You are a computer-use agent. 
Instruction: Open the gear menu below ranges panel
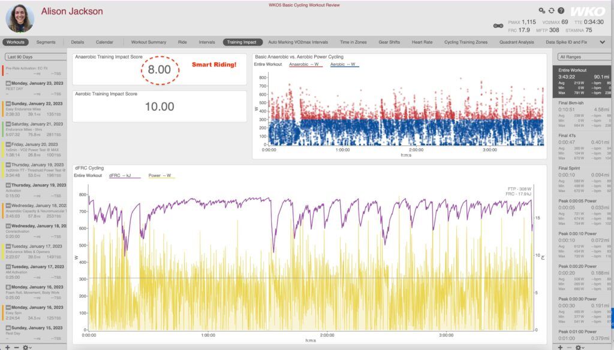coord(580,347)
